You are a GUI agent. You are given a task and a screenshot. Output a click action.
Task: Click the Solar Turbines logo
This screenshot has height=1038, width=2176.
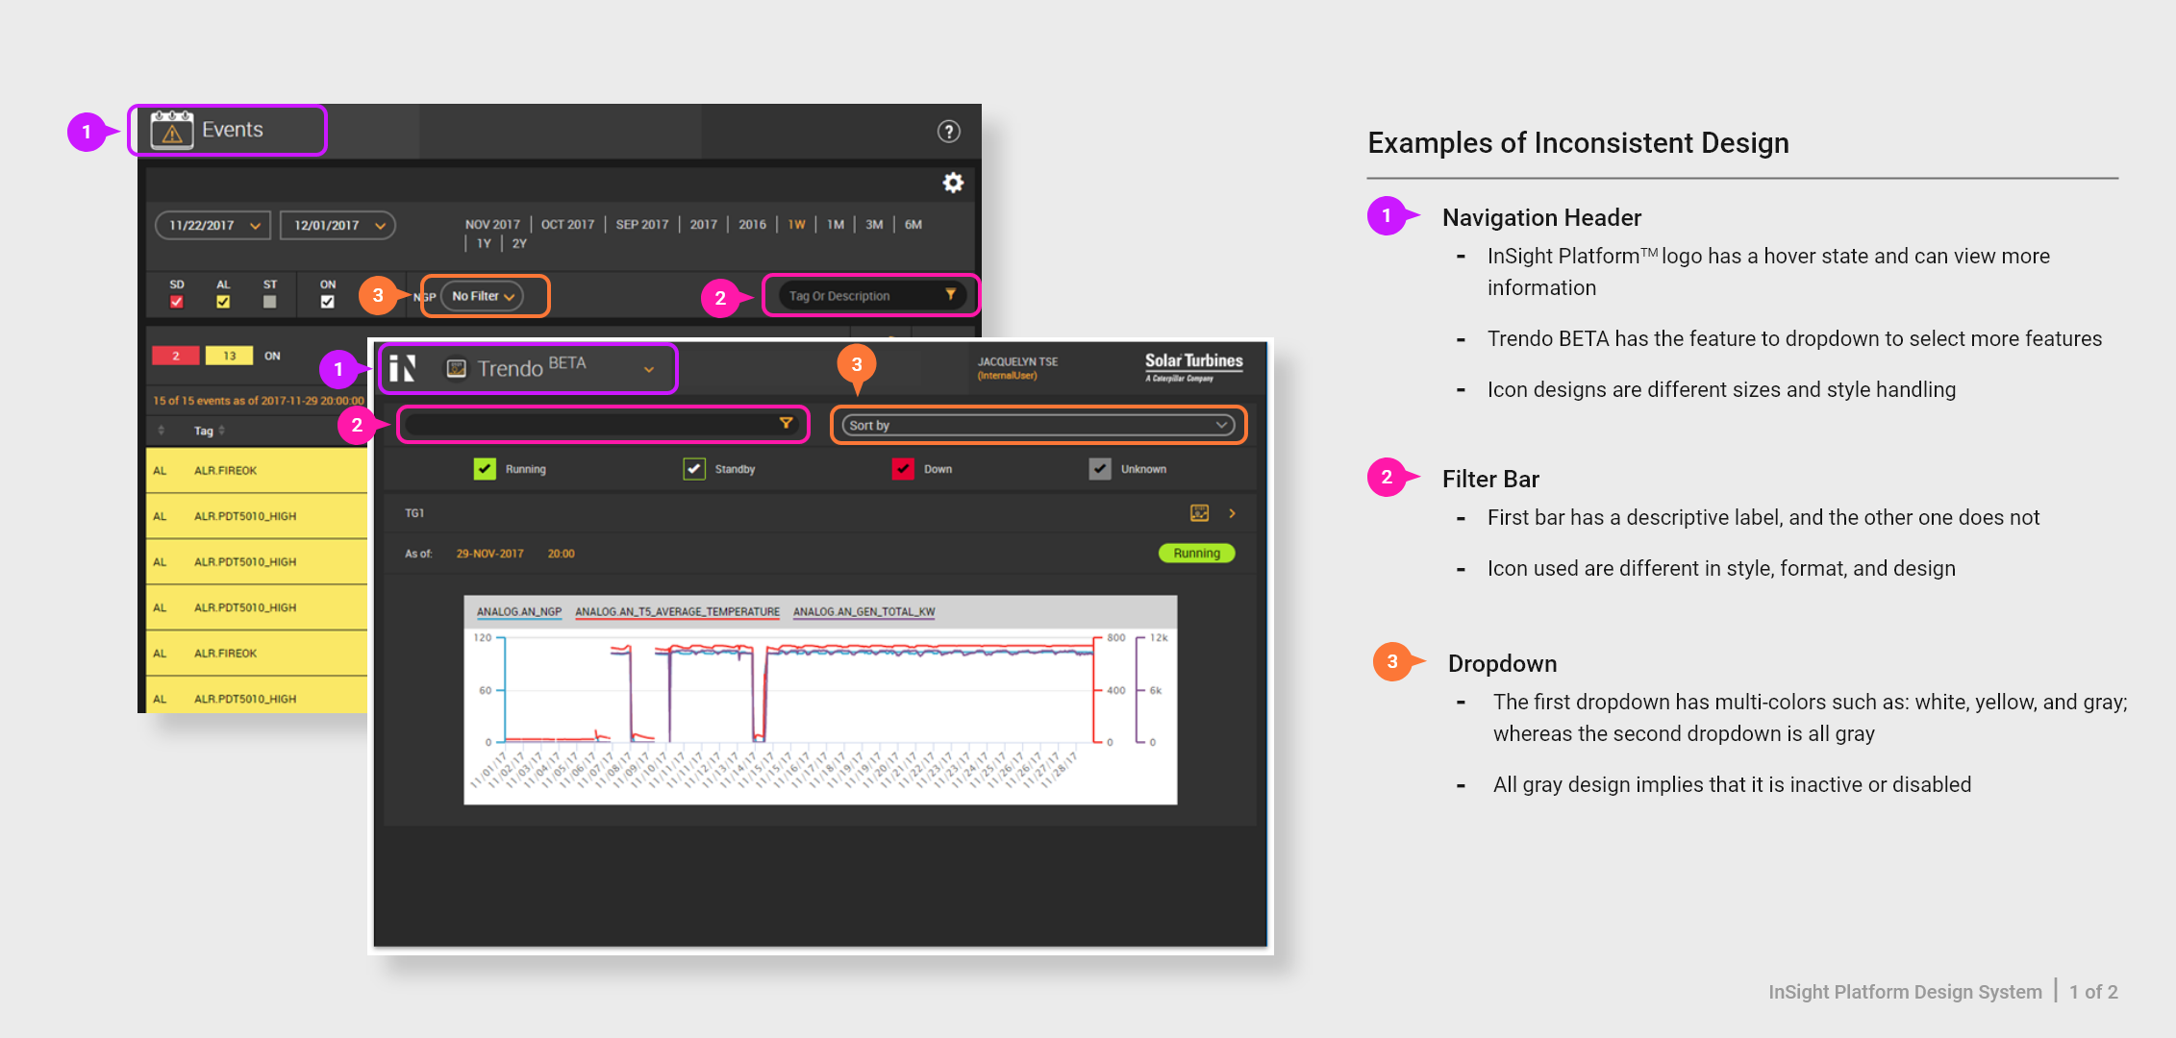(1193, 366)
